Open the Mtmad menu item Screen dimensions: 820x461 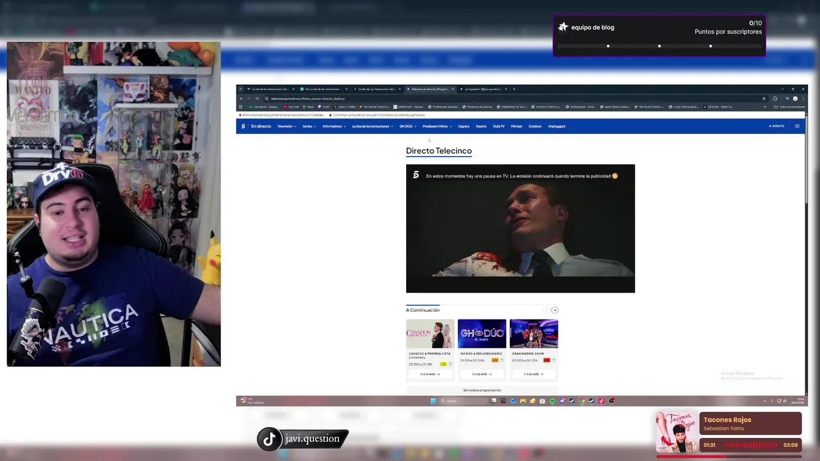coord(516,126)
